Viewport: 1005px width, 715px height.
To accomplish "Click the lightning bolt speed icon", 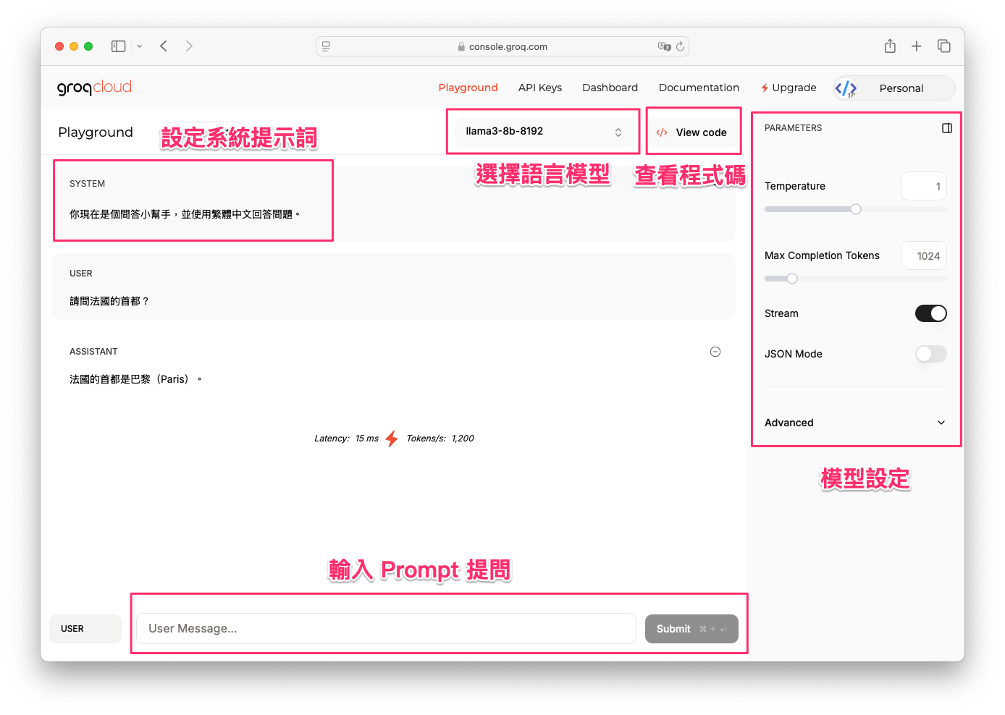I will coord(392,439).
